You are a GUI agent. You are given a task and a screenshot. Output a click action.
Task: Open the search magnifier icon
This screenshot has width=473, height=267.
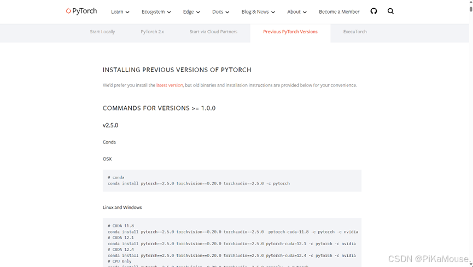[390, 11]
